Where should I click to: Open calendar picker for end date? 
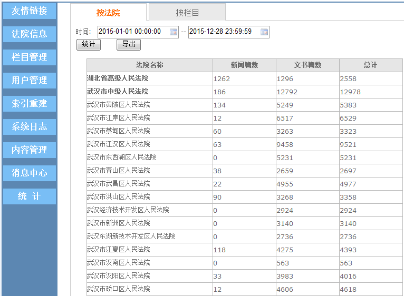click(264, 32)
